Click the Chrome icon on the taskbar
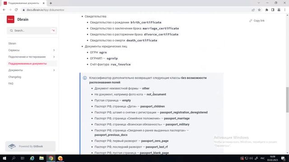This screenshot has height=162, width=289. click(x=51, y=158)
